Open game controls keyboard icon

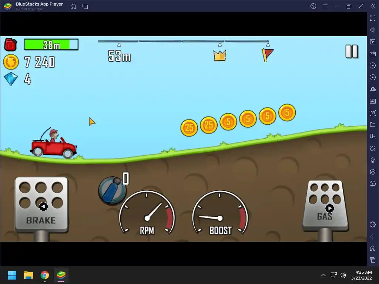pos(373,54)
